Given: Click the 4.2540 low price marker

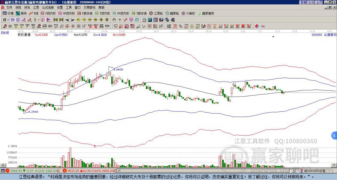Looking at the screenshot, I should pos(33,112).
